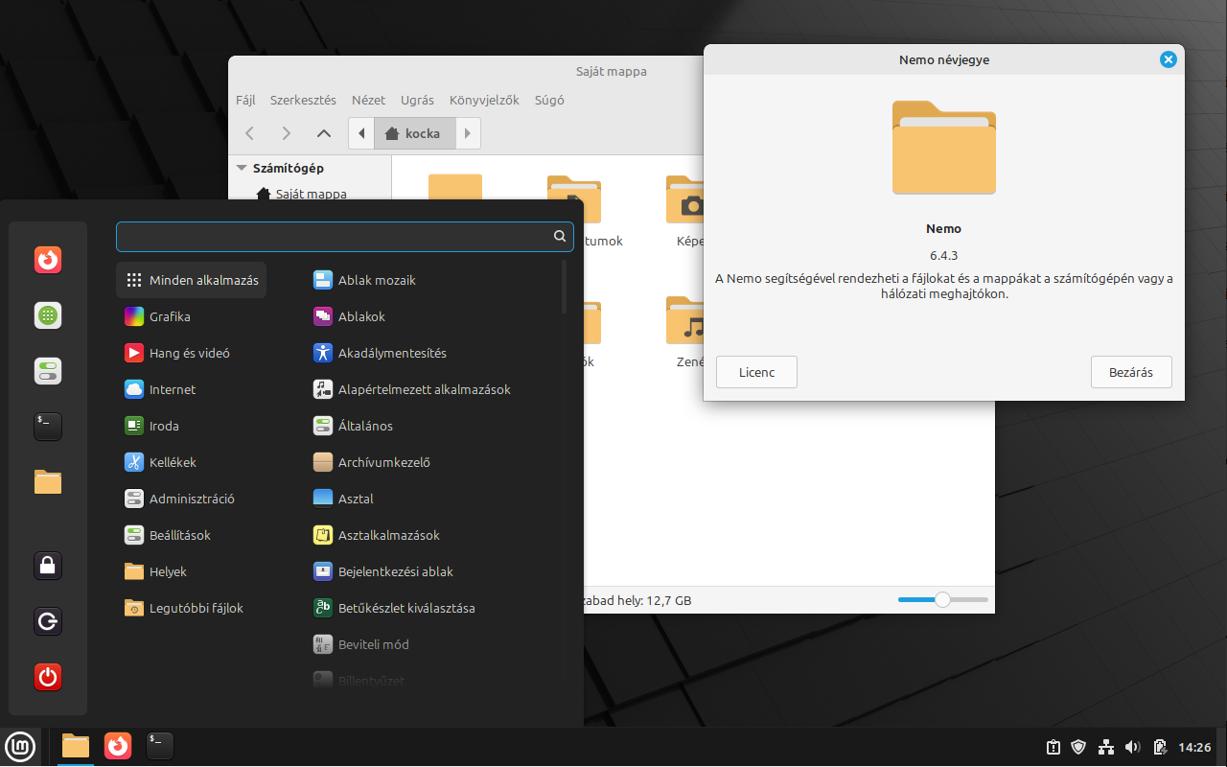Open Firefox from the menu favorites sidebar
Viewport: 1227px width, 767px height.
click(x=48, y=260)
